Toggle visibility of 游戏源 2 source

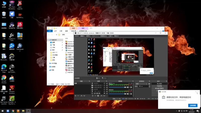click(x=105, y=83)
